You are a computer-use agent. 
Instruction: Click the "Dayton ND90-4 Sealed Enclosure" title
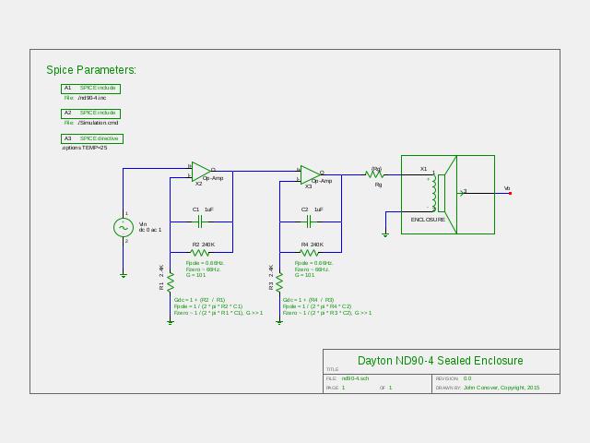[441, 361]
